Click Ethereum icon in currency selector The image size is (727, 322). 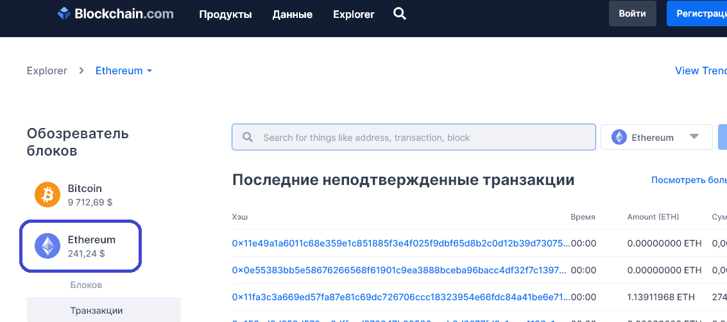point(619,138)
